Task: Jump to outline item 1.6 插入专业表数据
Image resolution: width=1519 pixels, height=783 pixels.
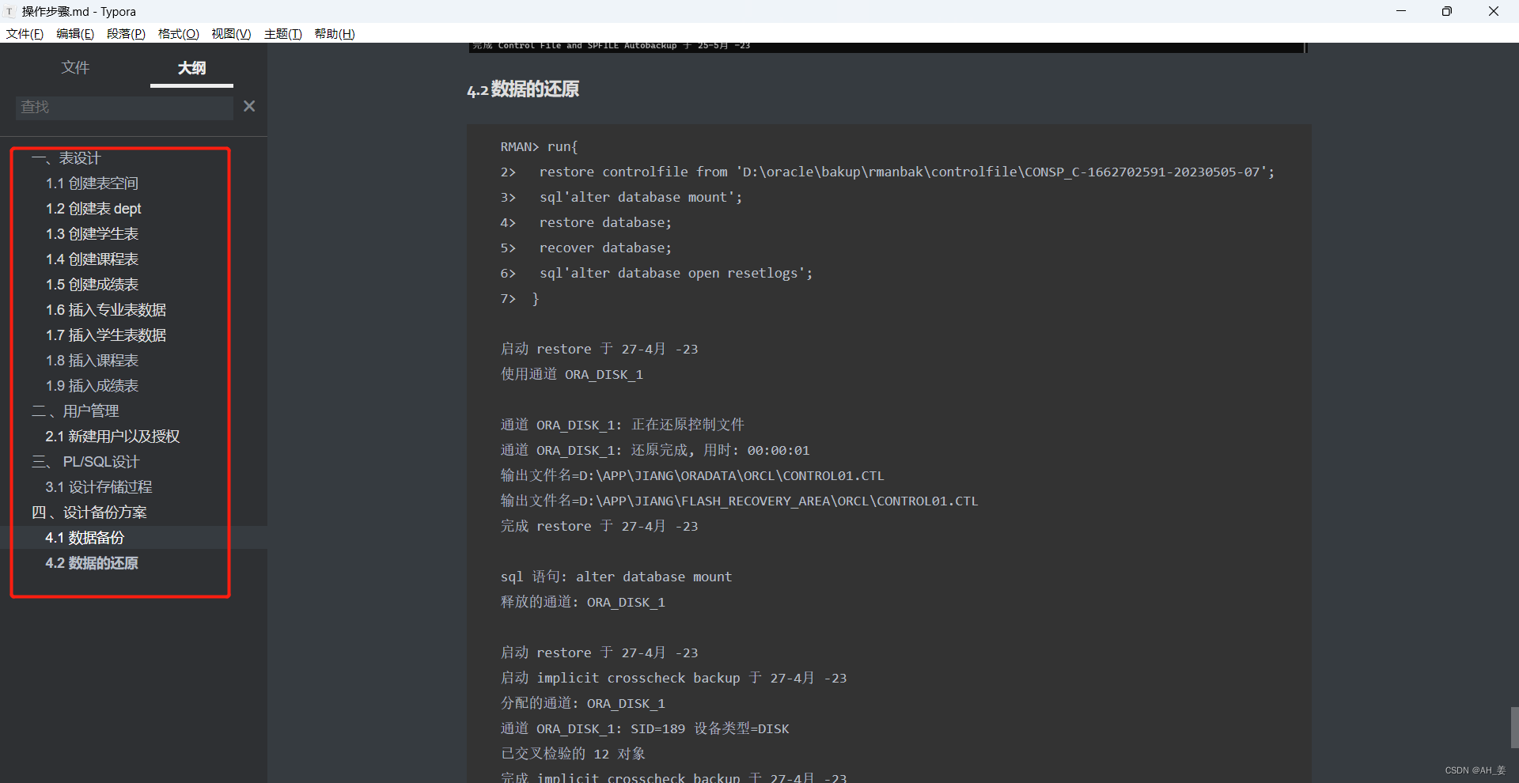Action: point(106,310)
